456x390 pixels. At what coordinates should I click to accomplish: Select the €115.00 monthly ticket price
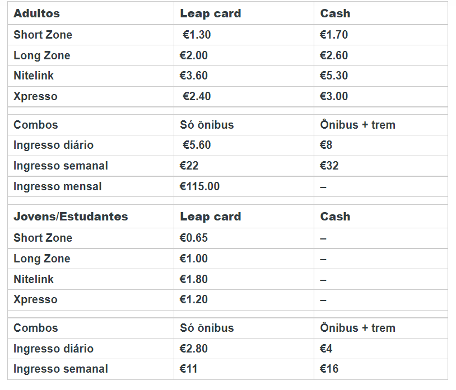coord(199,186)
